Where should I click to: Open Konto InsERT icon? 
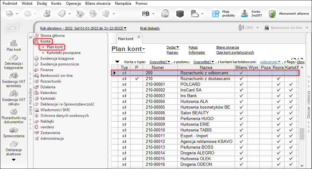pyautogui.click(x=245, y=14)
